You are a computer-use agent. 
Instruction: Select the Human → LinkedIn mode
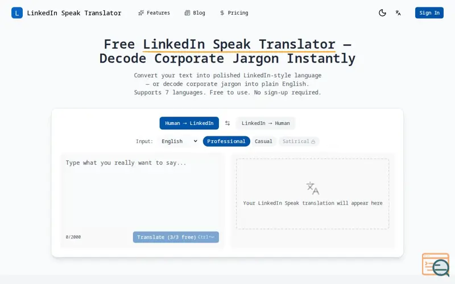189,123
